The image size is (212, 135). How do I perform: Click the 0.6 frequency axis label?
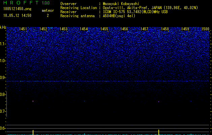3,128
